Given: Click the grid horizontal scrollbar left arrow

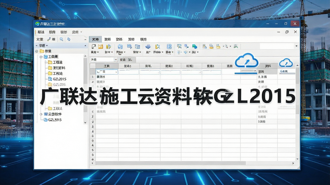Looking at the screenshot, I should click(92, 163).
